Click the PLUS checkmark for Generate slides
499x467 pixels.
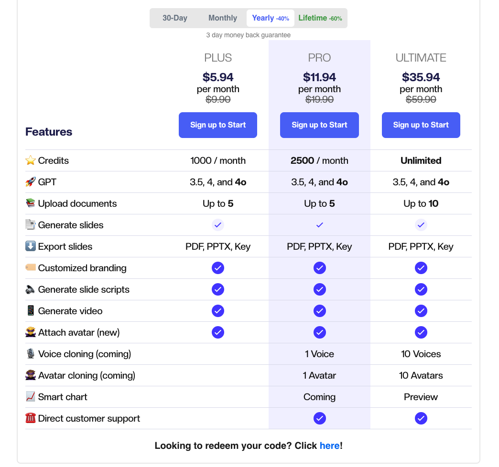(218, 225)
